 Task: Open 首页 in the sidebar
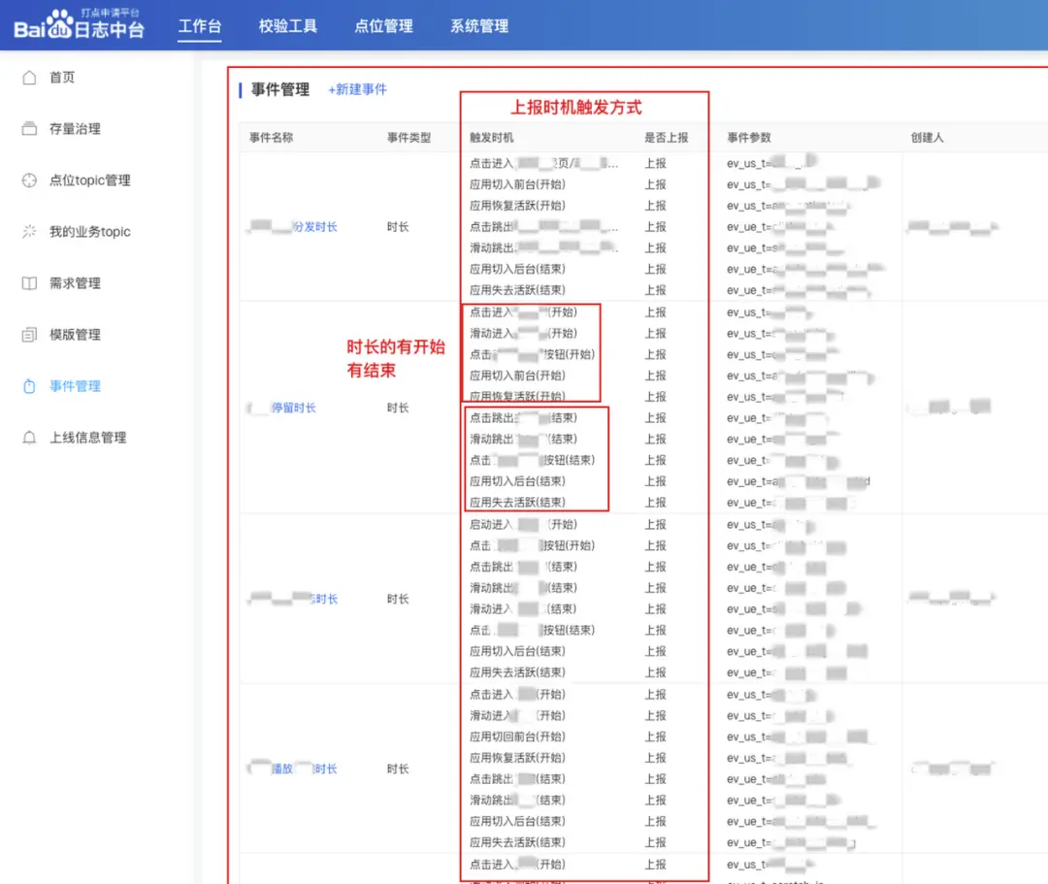pyautogui.click(x=62, y=78)
